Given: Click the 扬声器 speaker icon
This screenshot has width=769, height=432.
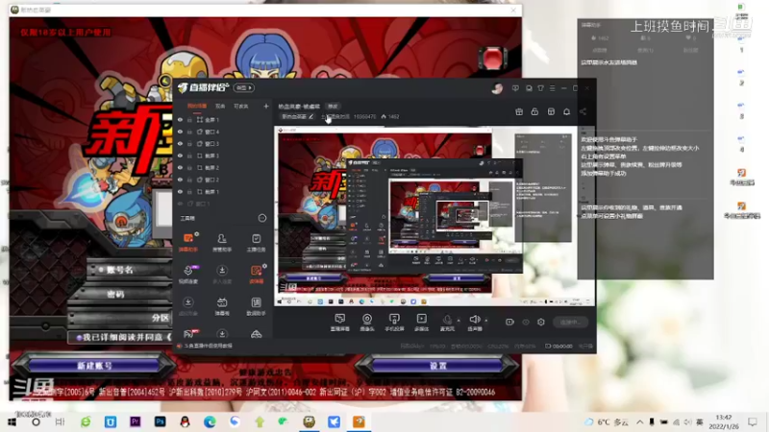Looking at the screenshot, I should pyautogui.click(x=474, y=320).
